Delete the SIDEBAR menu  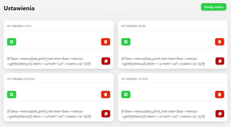(x=105, y=94)
